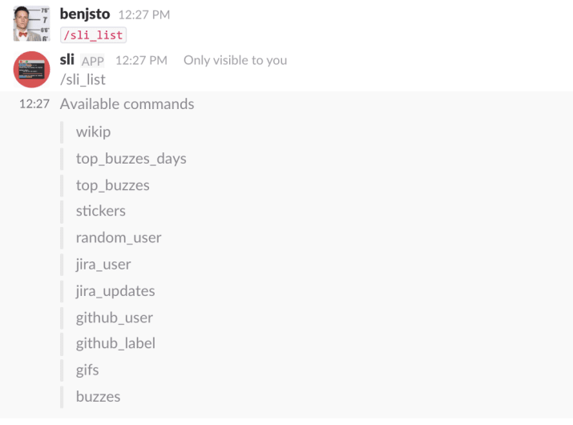This screenshot has width=573, height=425.
Task: Click sli's 12:27 PM message timestamp
Action: click(x=141, y=60)
